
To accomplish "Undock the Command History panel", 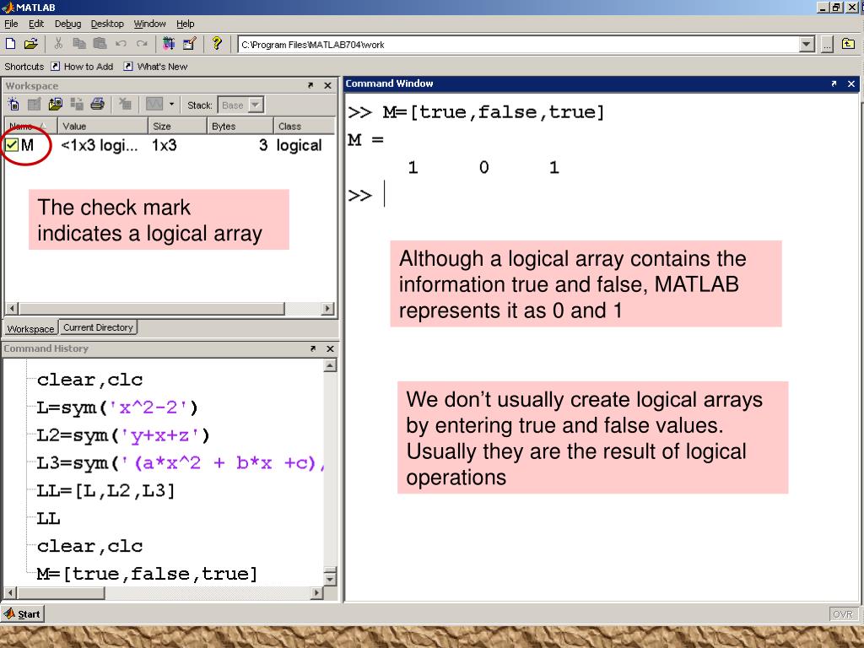I will click(313, 348).
